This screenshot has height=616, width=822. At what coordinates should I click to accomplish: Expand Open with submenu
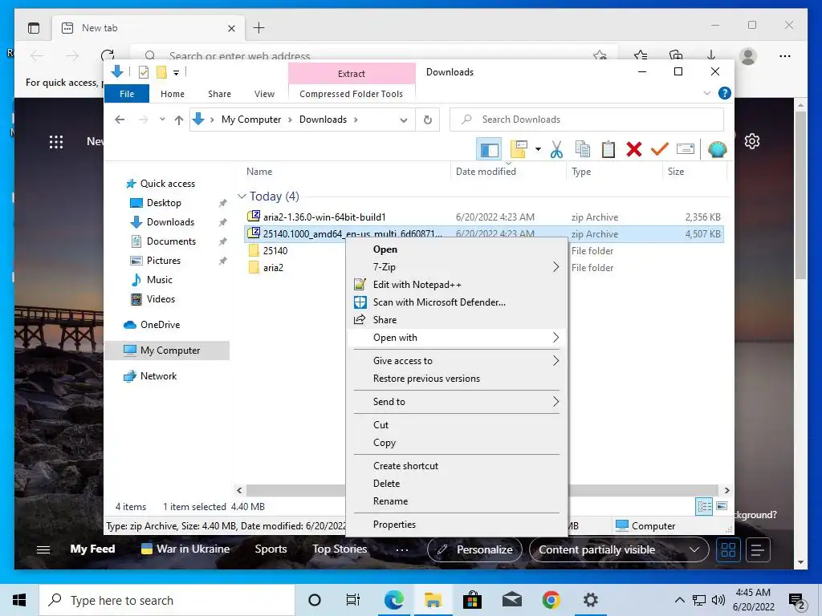pyautogui.click(x=457, y=338)
